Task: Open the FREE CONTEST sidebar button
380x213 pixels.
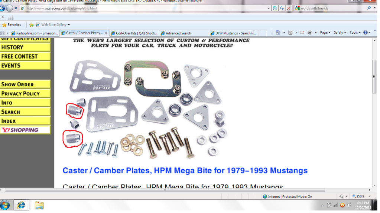Action: click(25, 56)
